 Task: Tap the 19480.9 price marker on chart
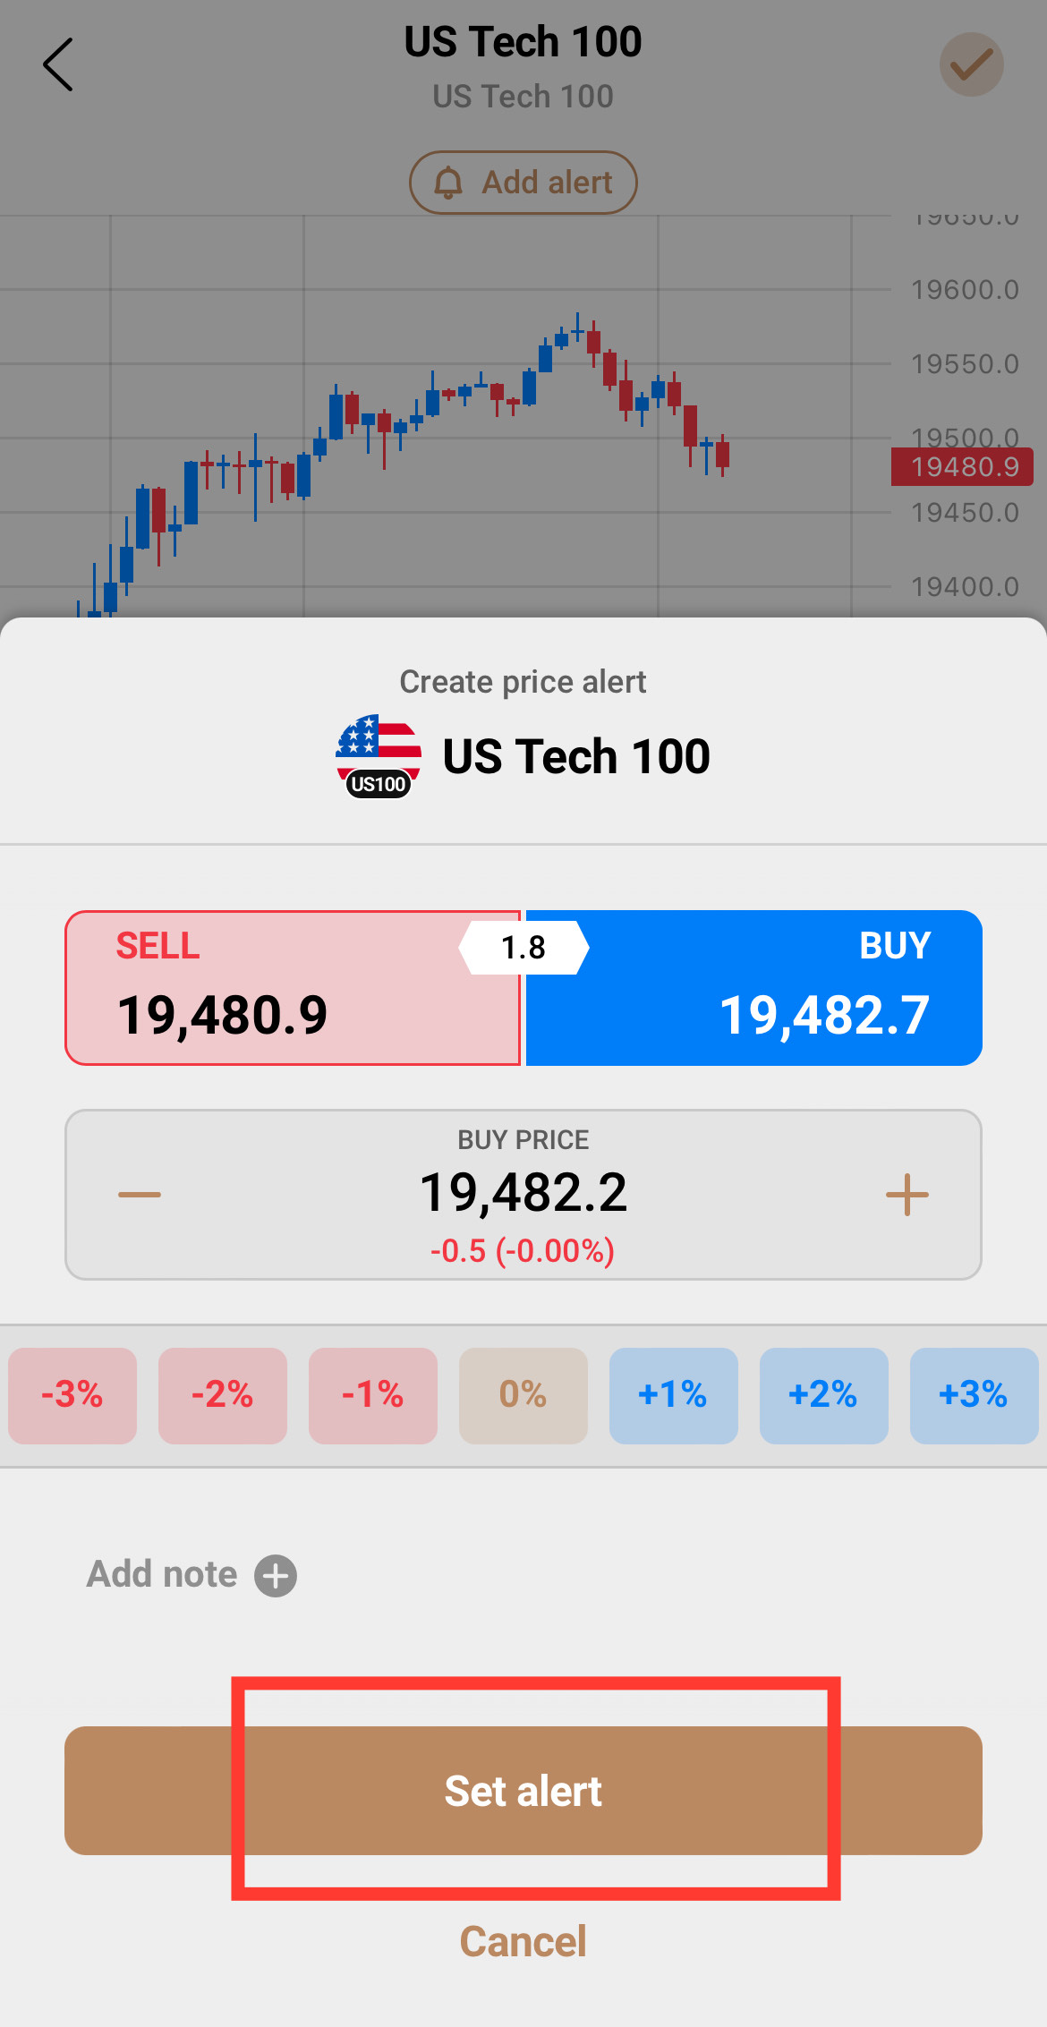pos(962,467)
